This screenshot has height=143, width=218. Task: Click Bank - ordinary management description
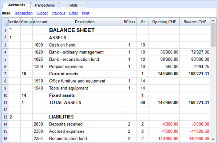point(76,52)
